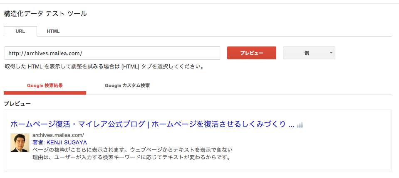
Task: Click the author profile photo thumbnail
Action: tap(20, 142)
